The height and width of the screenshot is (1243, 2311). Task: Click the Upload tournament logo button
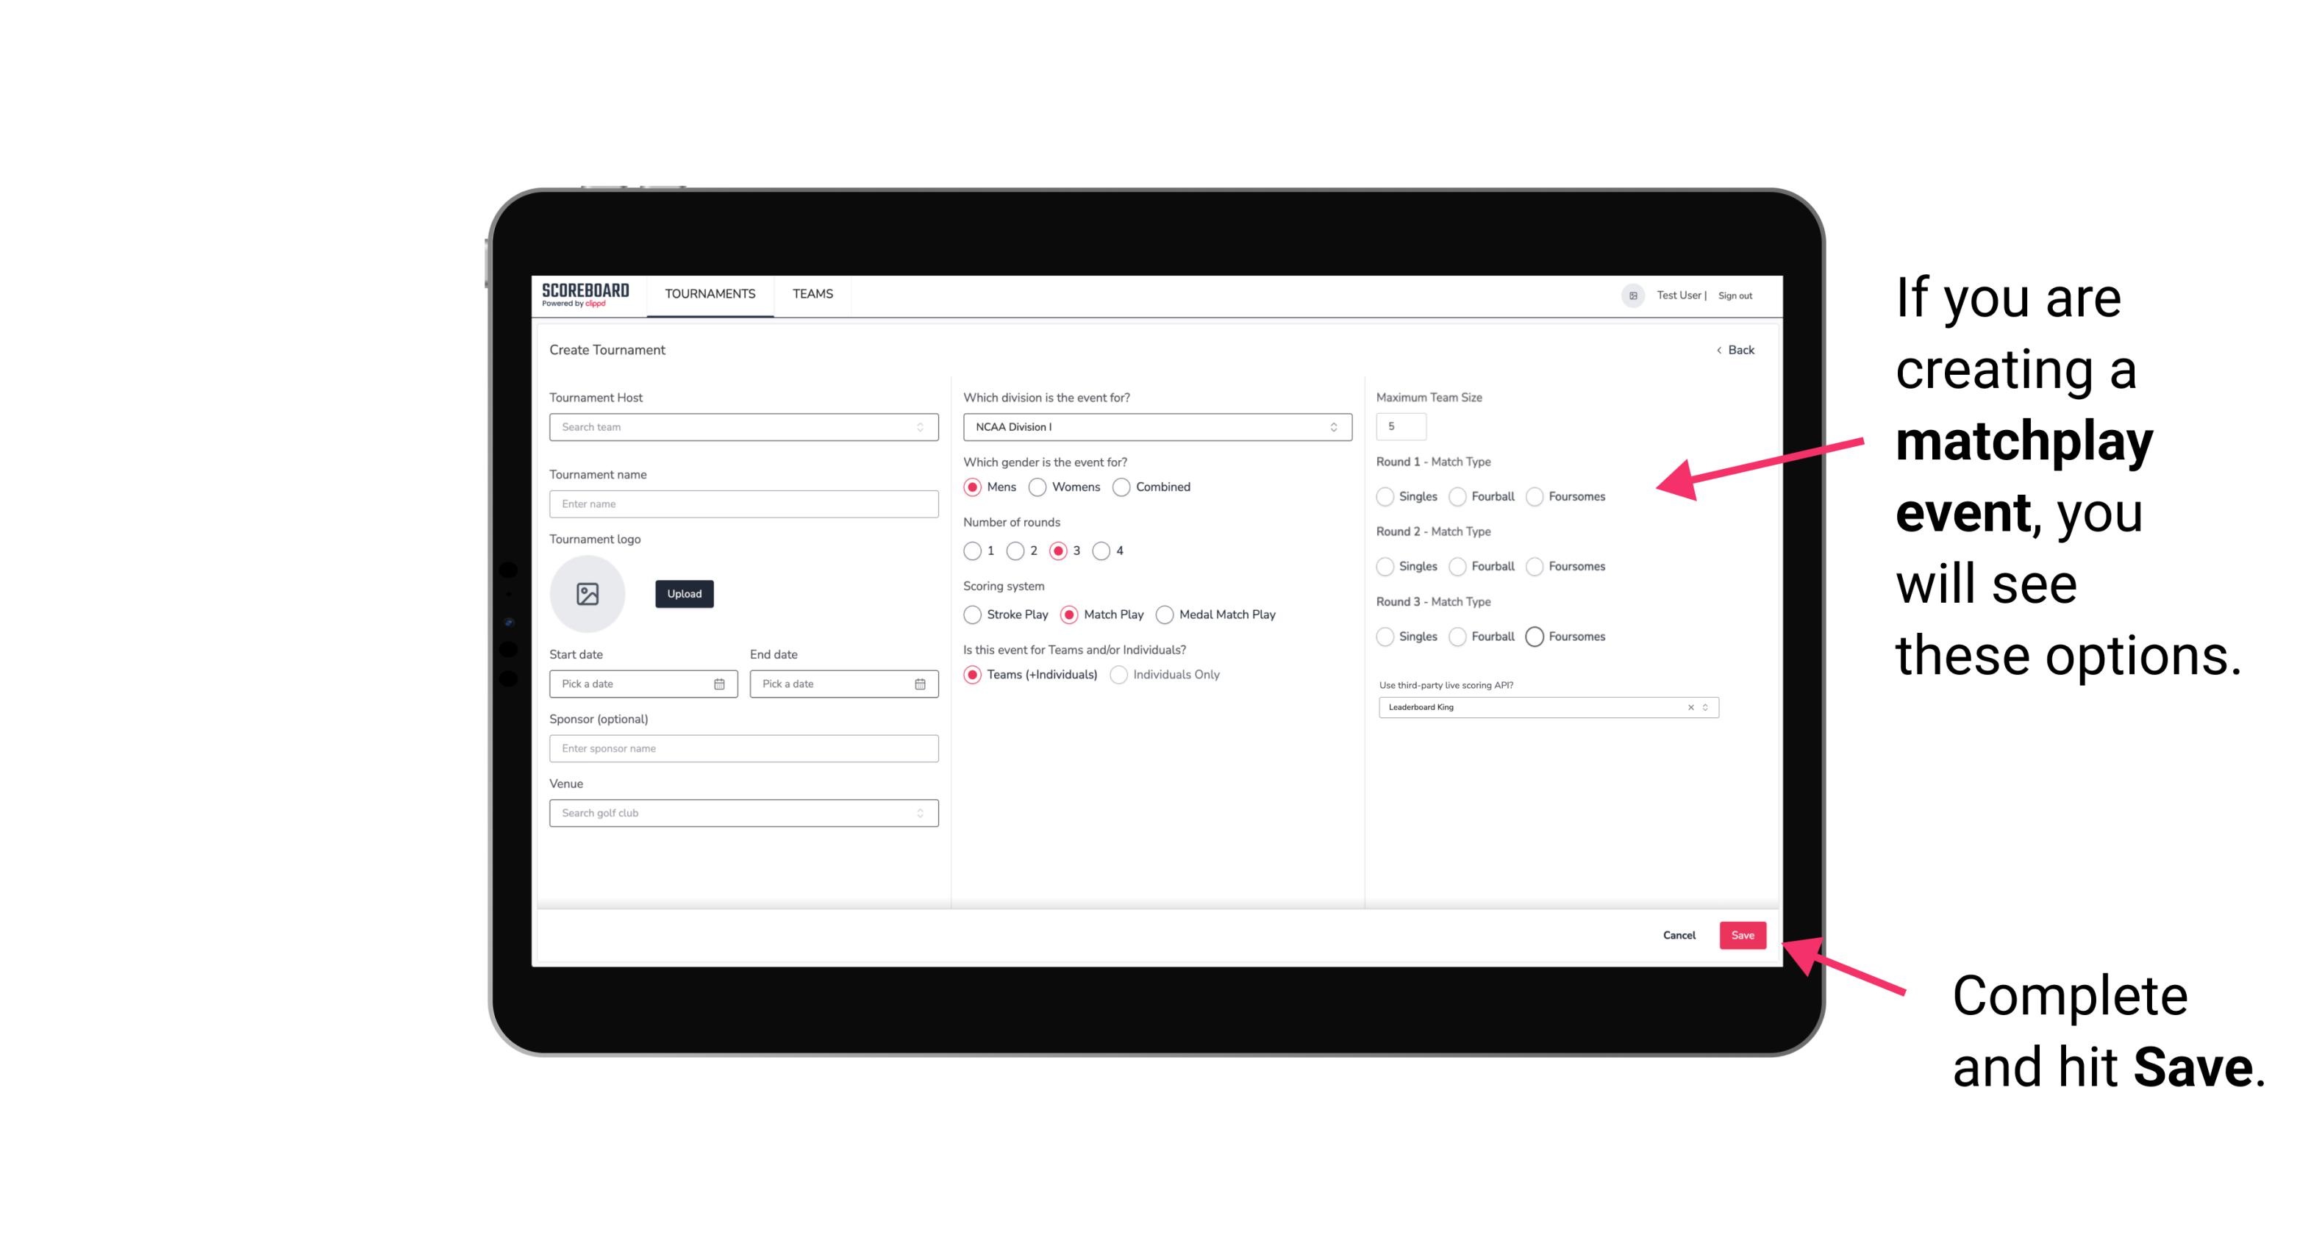(684, 594)
